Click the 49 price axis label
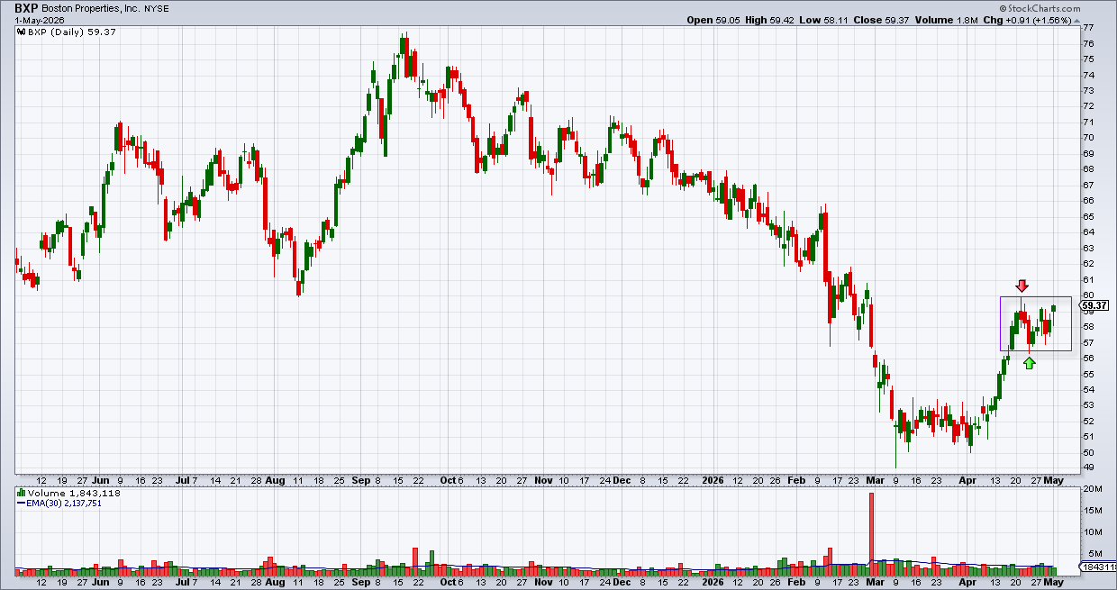The image size is (1117, 590). [x=1088, y=467]
